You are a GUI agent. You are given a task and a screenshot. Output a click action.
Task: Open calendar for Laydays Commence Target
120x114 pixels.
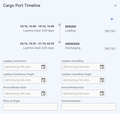click(x=43, y=80)
